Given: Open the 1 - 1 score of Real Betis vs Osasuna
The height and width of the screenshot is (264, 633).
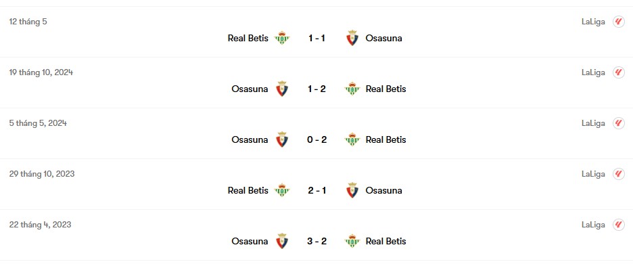Looking at the screenshot, I should click(x=317, y=38).
